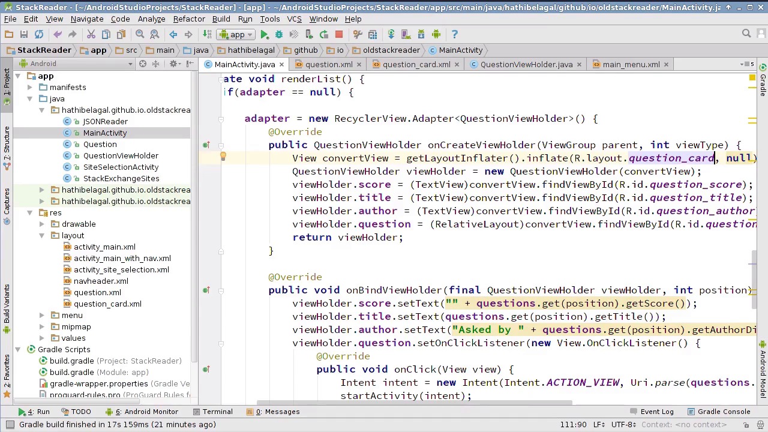Viewport: 768px width, 432px height.
Task: Open the Refactor menu
Action: (x=189, y=19)
